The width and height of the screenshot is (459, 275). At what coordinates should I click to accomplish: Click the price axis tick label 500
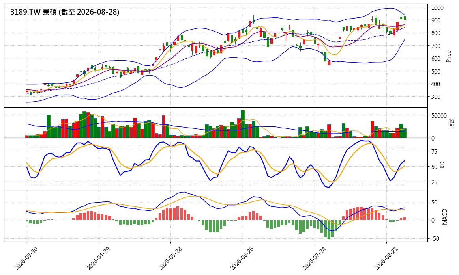tap(436, 71)
